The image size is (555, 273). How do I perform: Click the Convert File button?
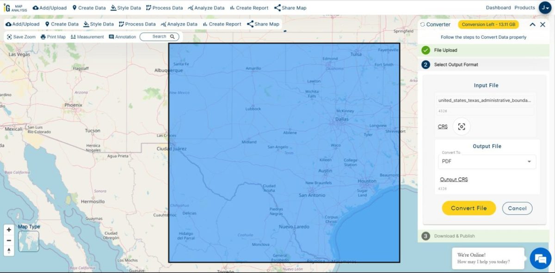tap(469, 208)
